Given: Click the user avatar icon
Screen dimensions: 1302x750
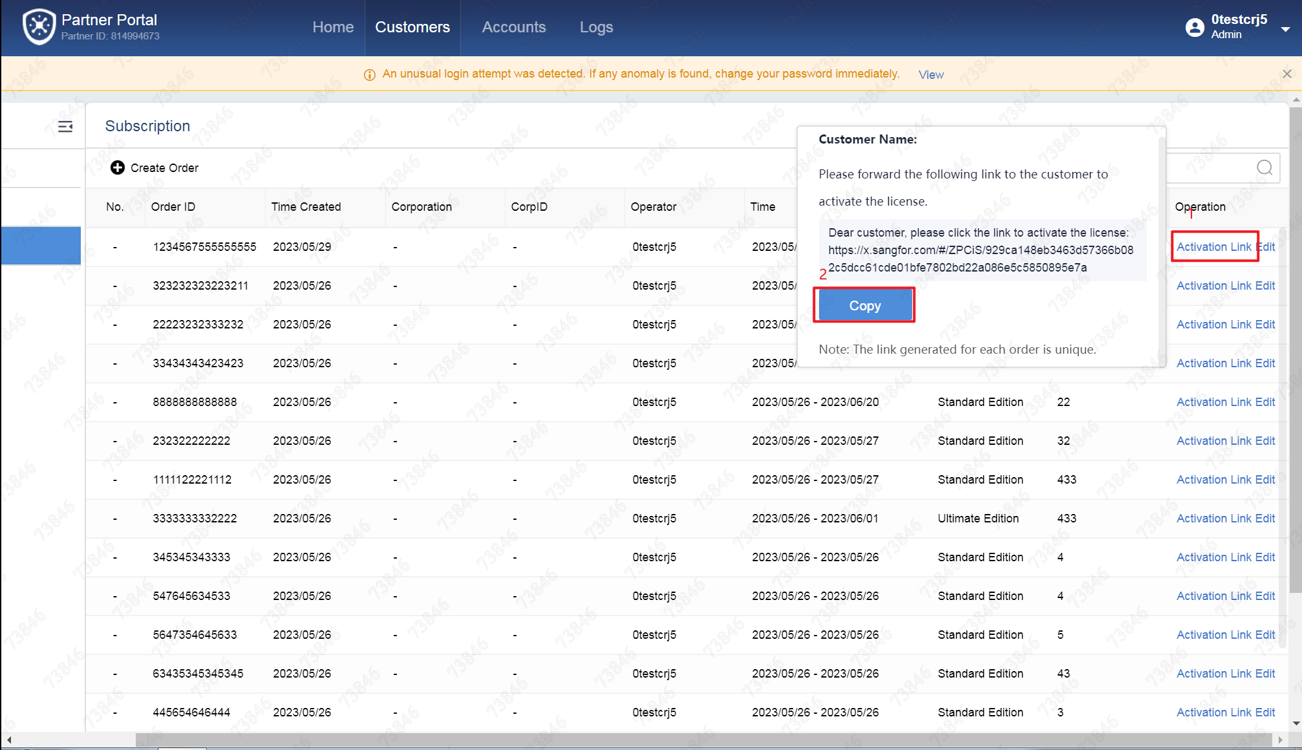Looking at the screenshot, I should 1194,27.
